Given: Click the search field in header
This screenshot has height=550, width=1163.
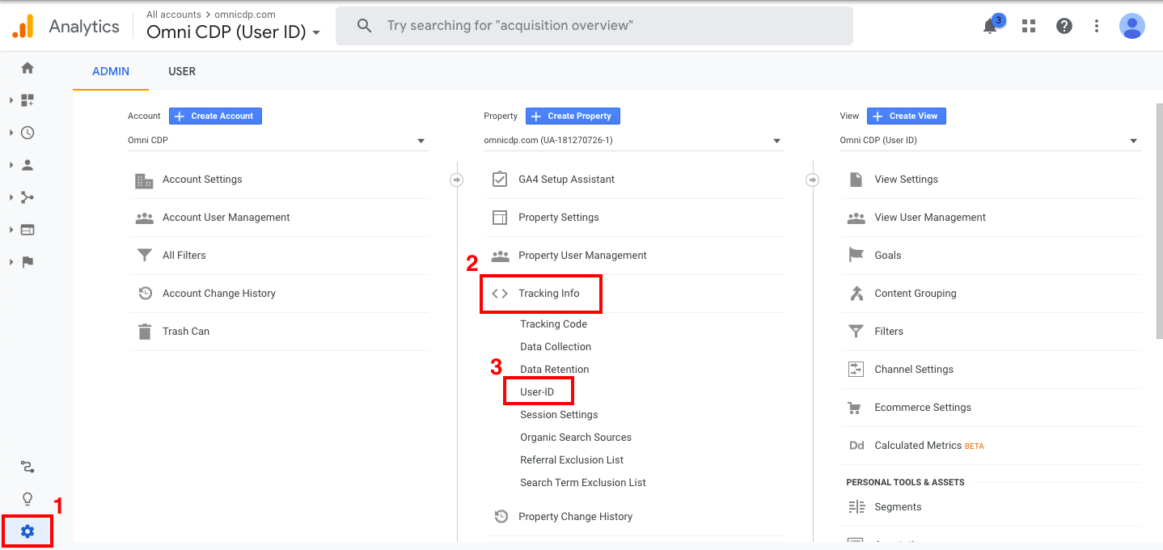Looking at the screenshot, I should point(594,26).
